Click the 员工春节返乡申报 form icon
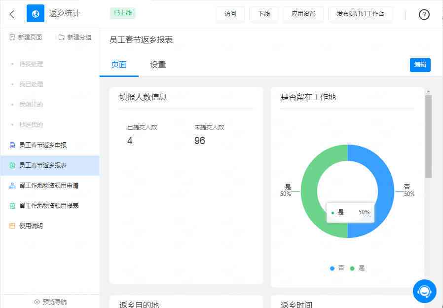Image resolution: width=443 pixels, height=308 pixels. [12, 145]
